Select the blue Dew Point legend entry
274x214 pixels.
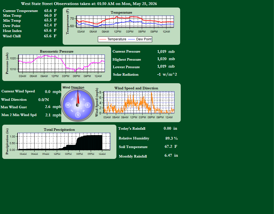140,39
